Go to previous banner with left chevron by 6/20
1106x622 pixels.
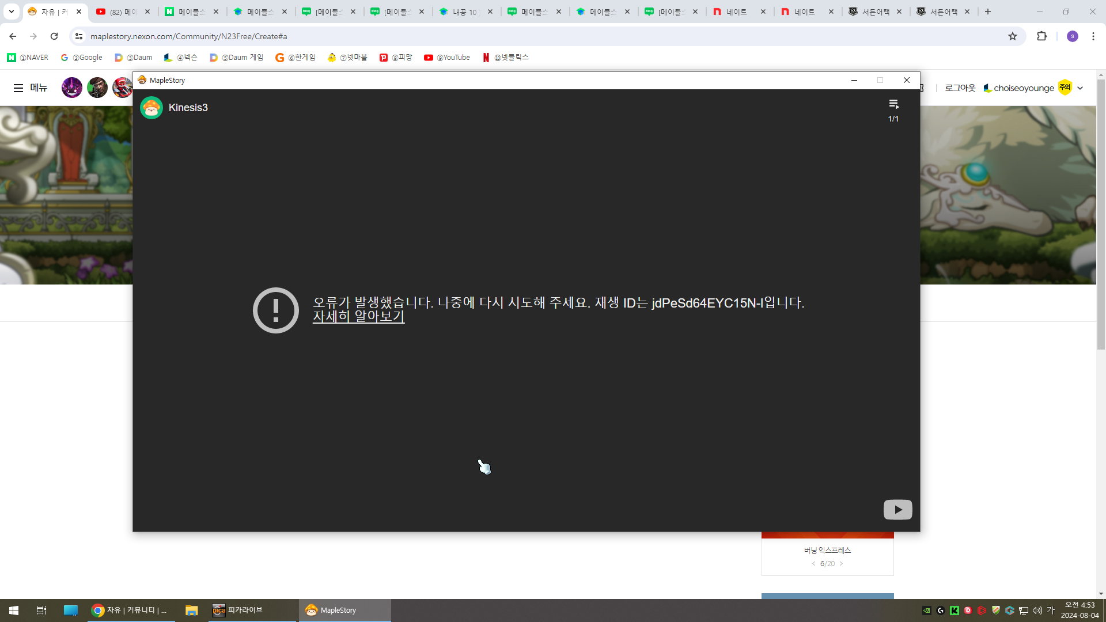pyautogui.click(x=813, y=564)
